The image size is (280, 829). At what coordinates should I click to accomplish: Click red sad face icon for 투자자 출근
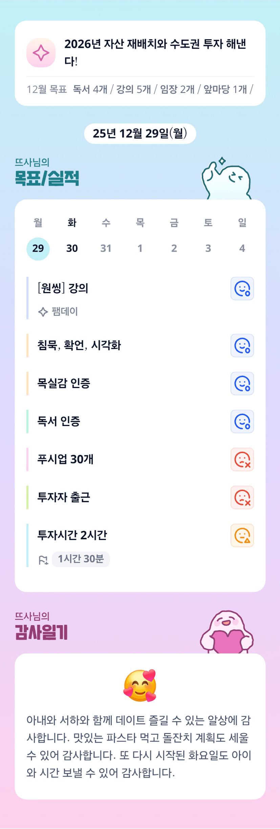tap(242, 498)
